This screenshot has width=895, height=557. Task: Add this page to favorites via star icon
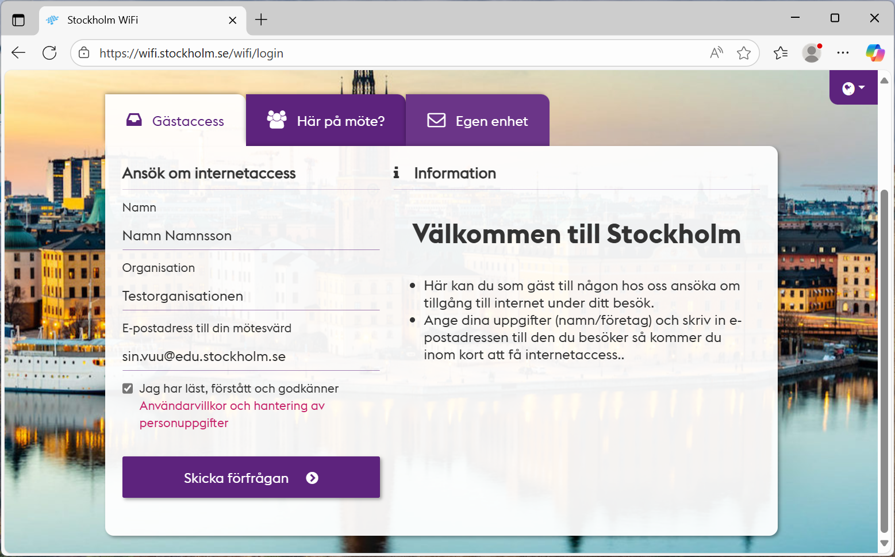point(744,52)
